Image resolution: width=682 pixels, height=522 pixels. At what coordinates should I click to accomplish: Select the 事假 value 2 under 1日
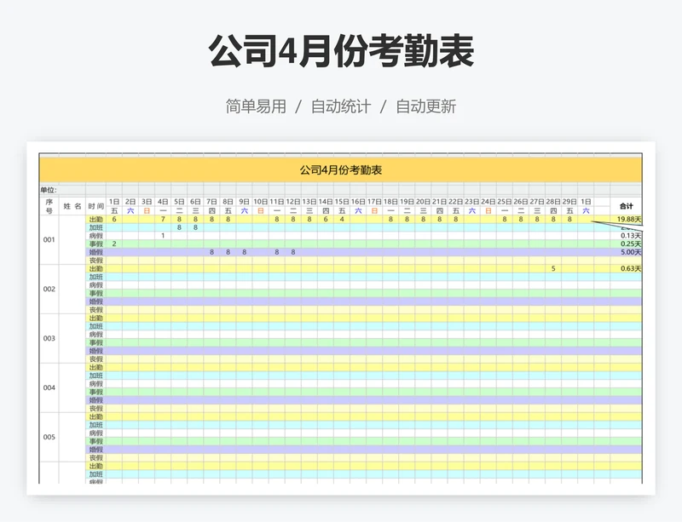(114, 244)
